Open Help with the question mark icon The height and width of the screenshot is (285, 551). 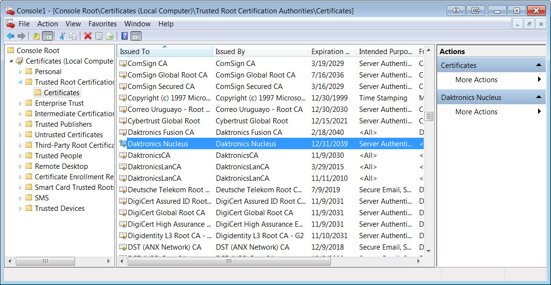pyautogui.click(x=124, y=36)
